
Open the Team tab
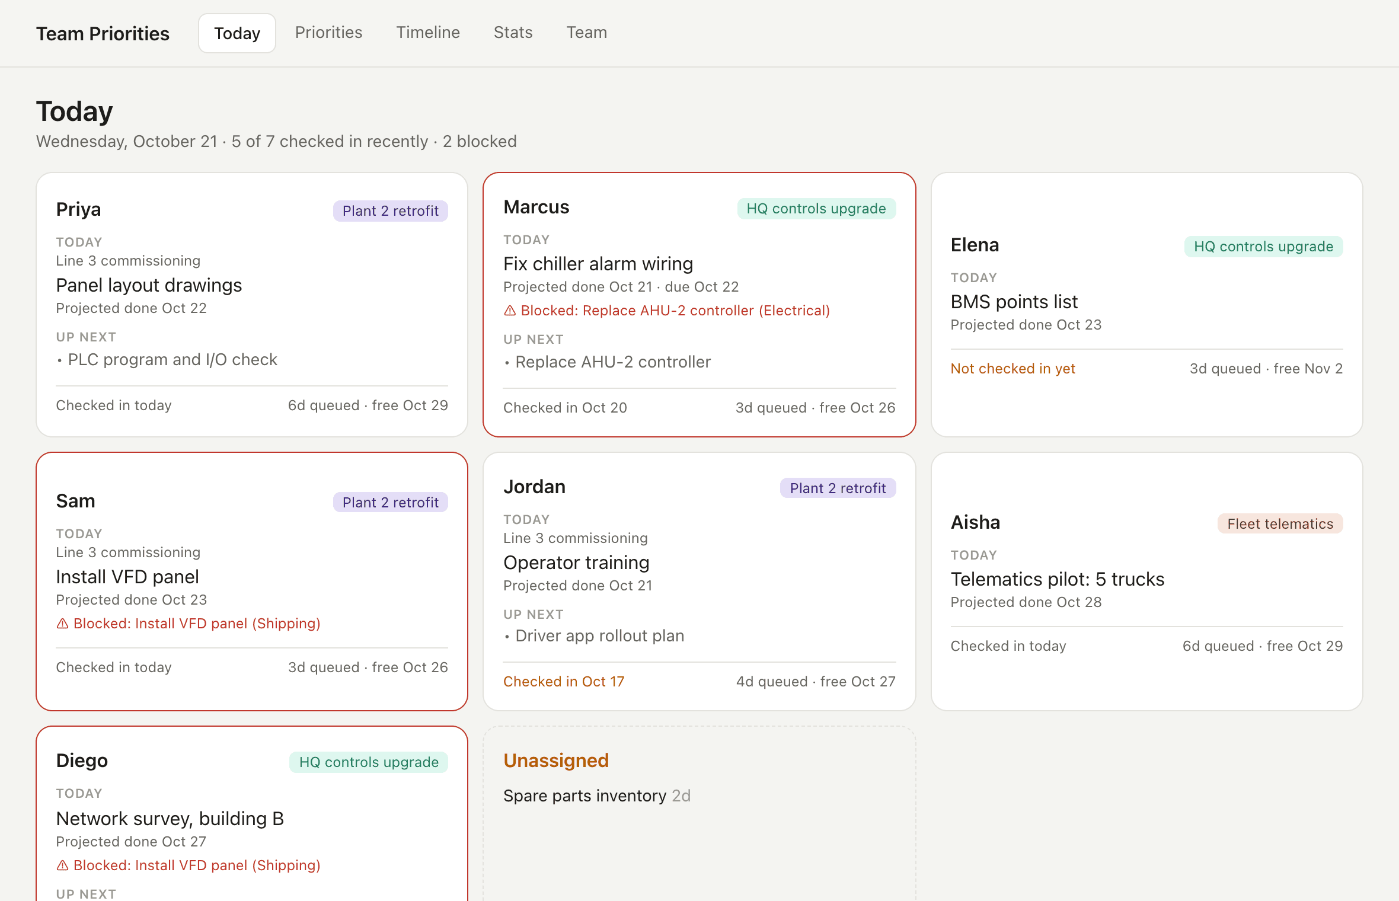coord(586,33)
